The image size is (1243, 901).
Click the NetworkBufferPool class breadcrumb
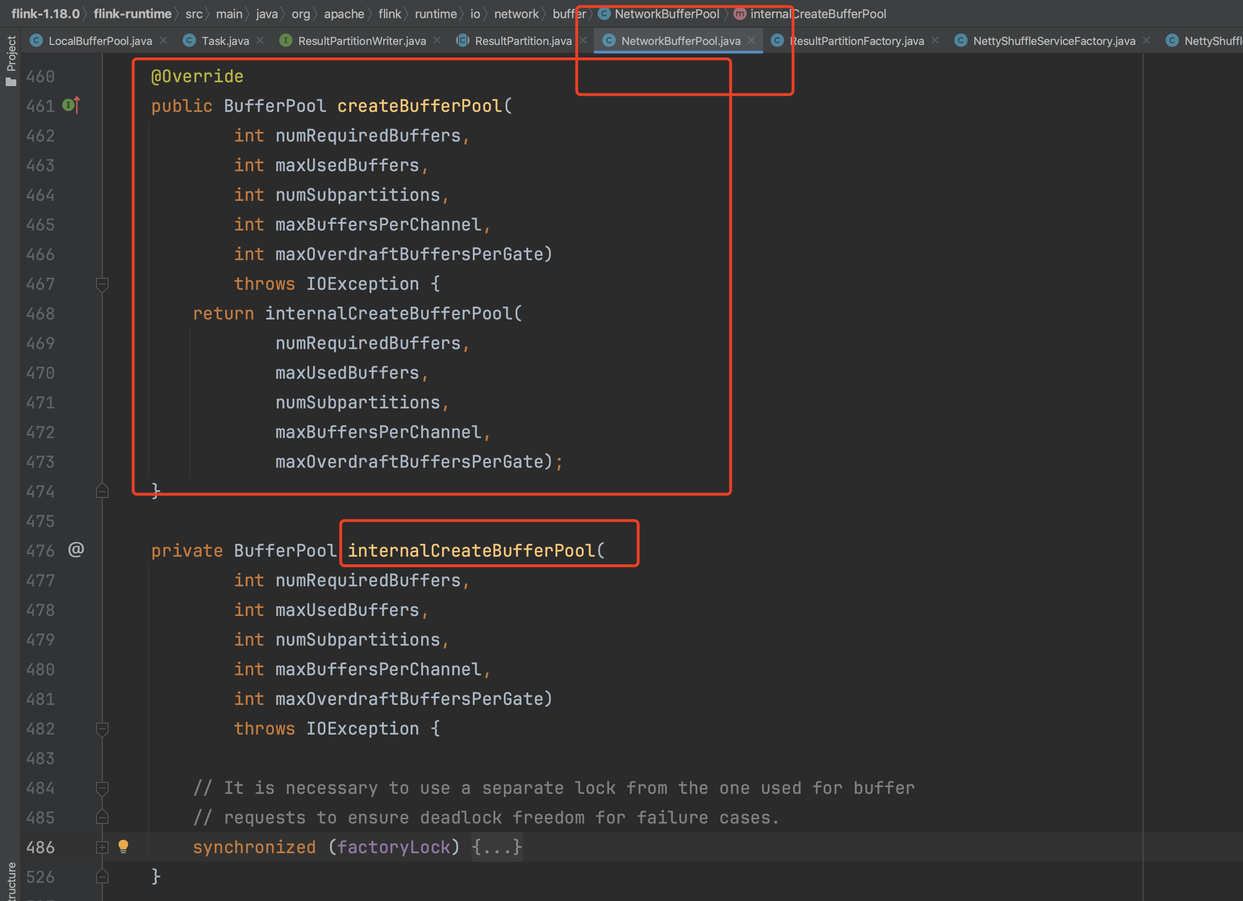[666, 14]
